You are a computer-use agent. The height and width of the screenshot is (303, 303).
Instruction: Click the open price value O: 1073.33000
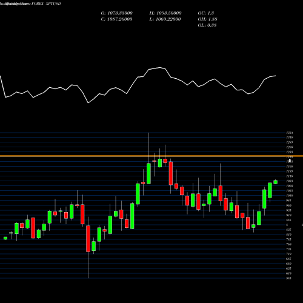(x=116, y=13)
